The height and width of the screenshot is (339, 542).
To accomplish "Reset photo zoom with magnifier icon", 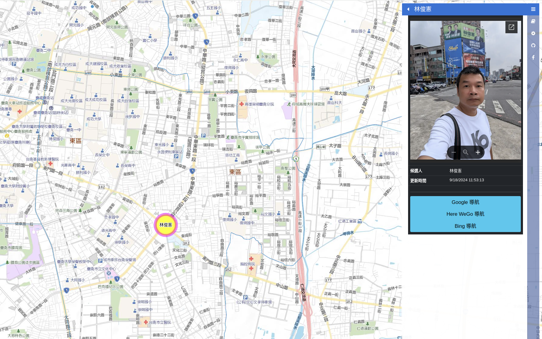I will [466, 152].
